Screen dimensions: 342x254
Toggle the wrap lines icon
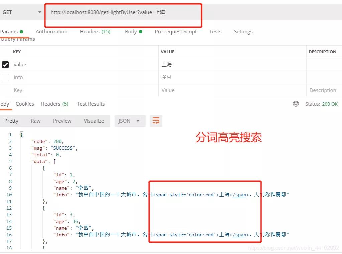click(x=156, y=121)
